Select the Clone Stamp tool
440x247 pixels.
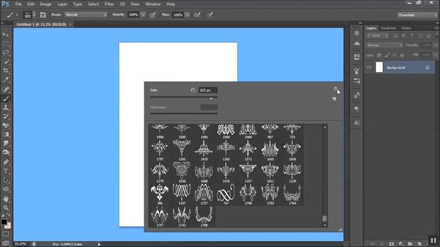coord(5,107)
